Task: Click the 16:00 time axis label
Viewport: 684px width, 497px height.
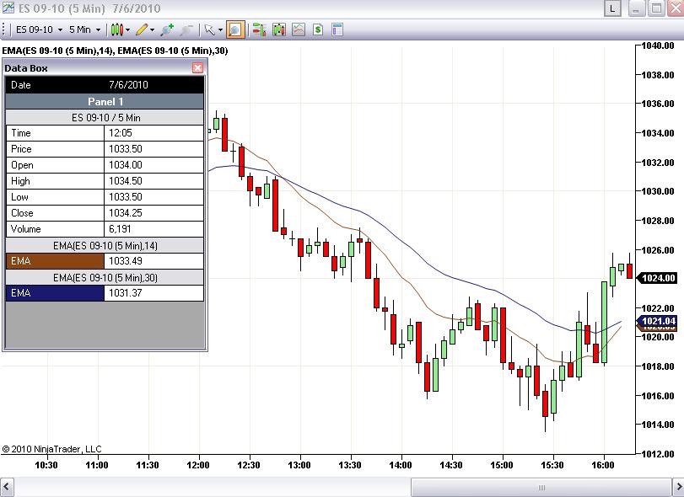Action: point(603,465)
